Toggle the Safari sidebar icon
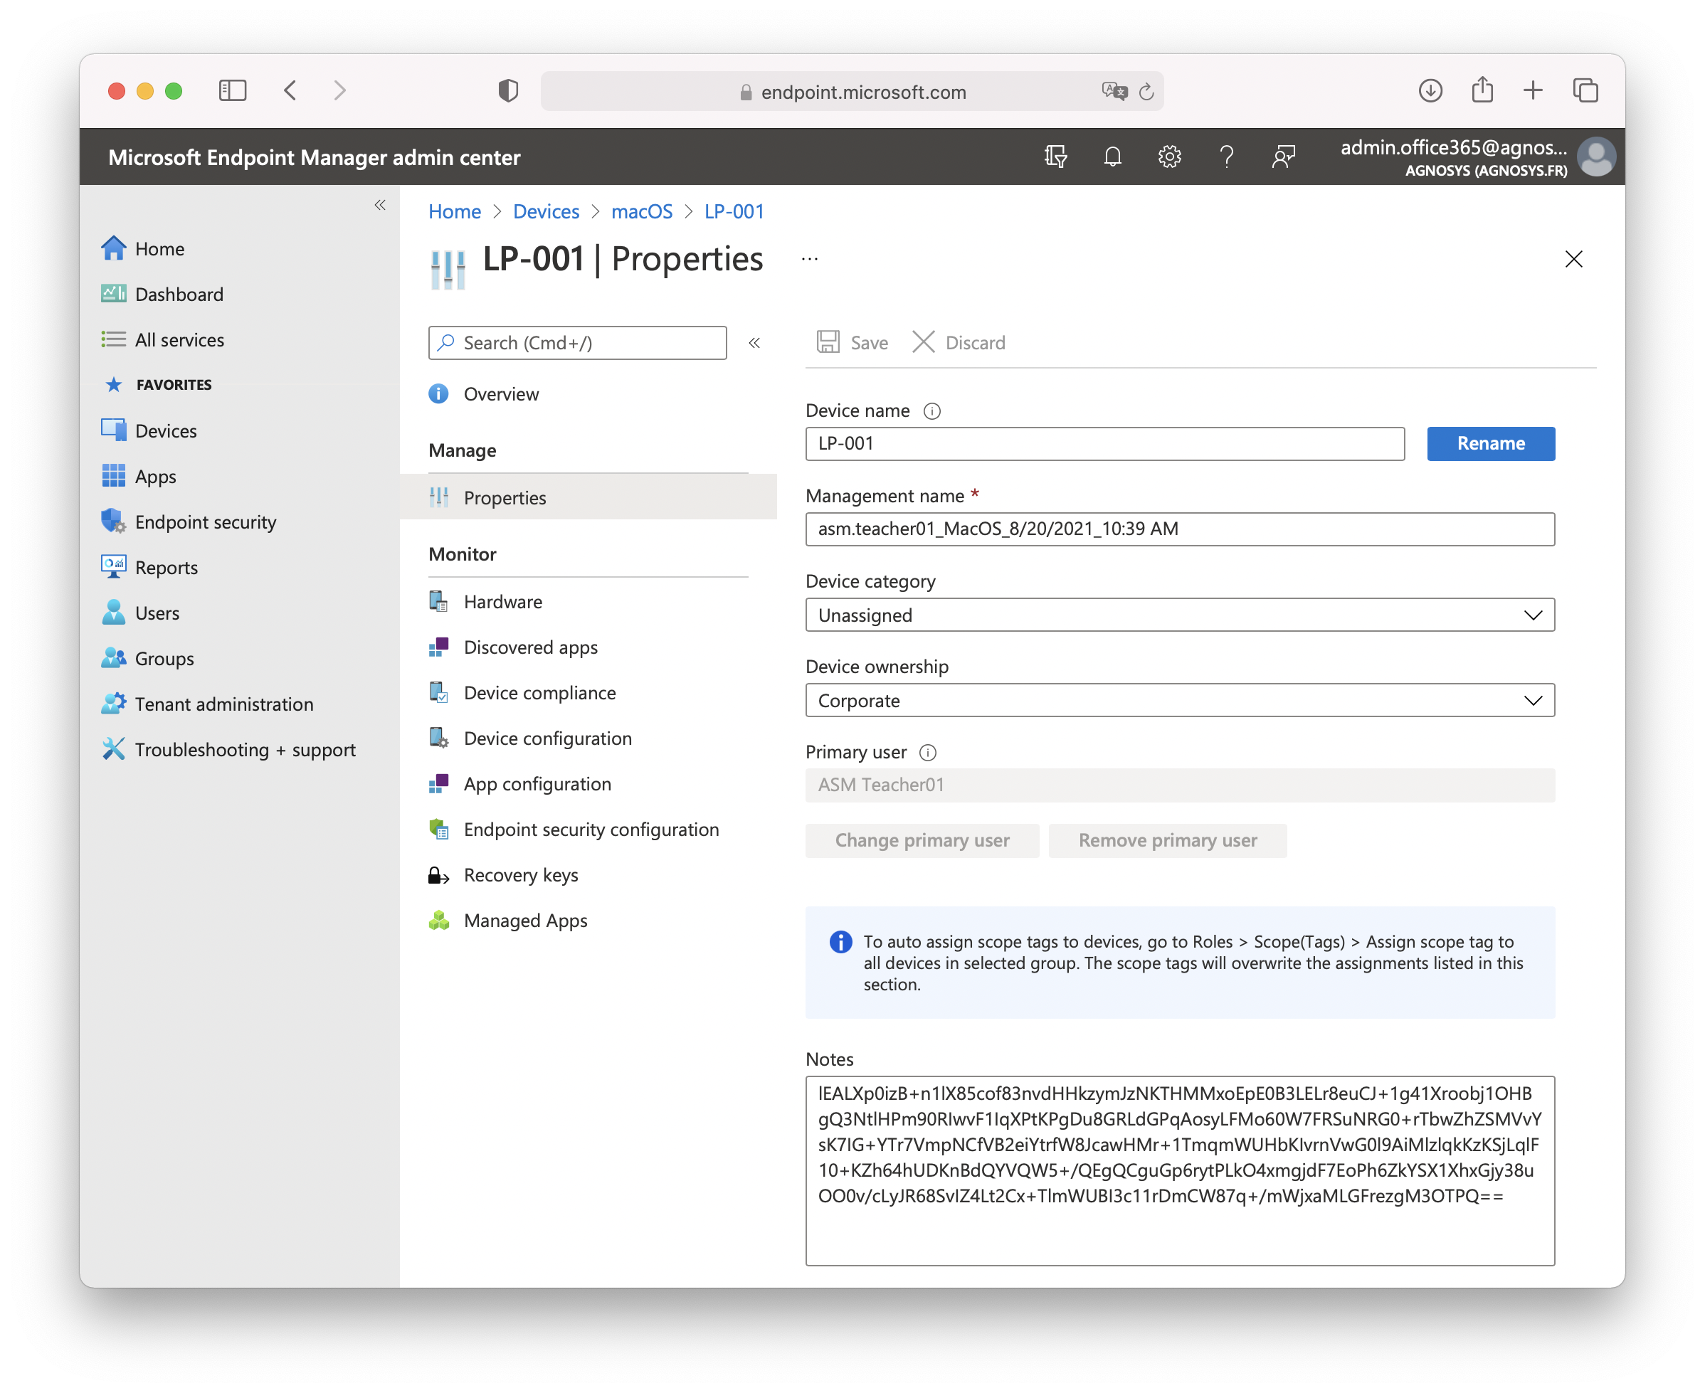 click(233, 90)
